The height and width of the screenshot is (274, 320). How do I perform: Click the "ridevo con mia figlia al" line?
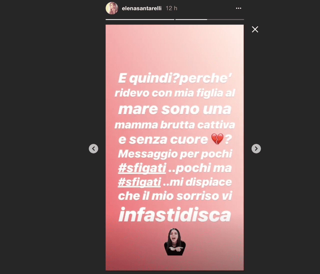click(175, 93)
